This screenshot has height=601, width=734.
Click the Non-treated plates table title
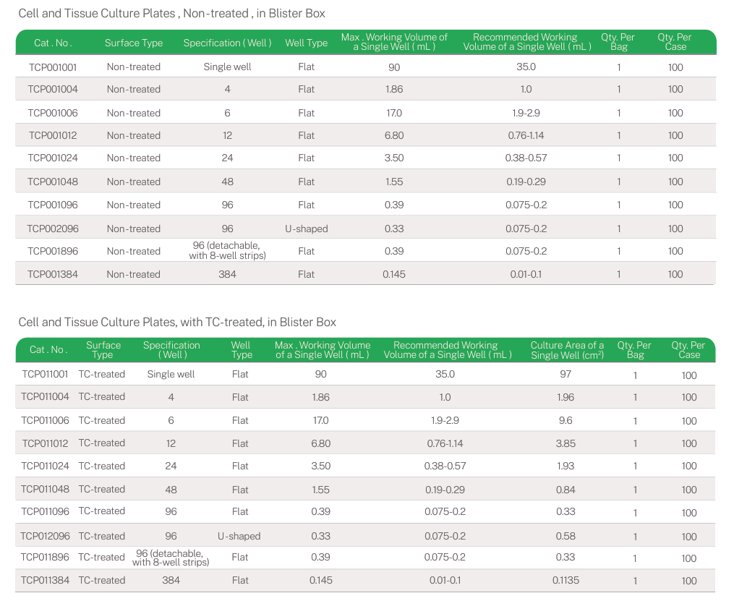pyautogui.click(x=171, y=13)
